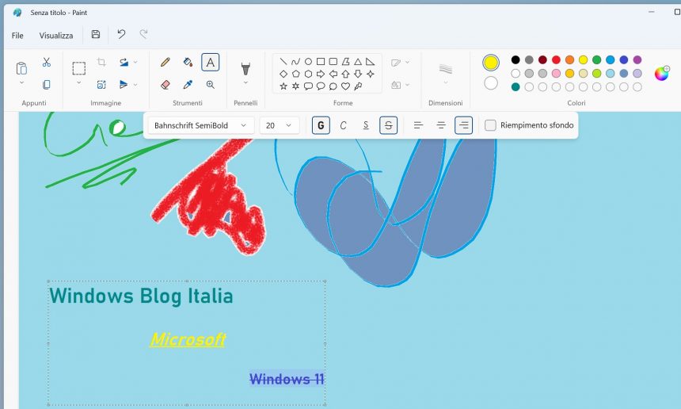
Task: Expand the Brushes chevron dropdown
Action: pyautogui.click(x=245, y=82)
